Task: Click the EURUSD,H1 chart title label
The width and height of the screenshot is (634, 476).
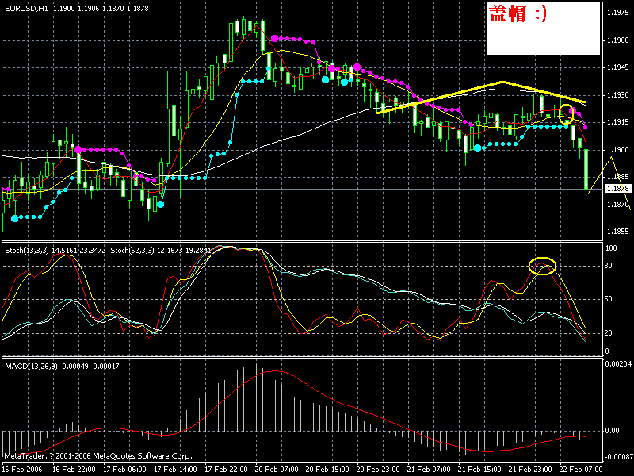Action: [x=24, y=7]
